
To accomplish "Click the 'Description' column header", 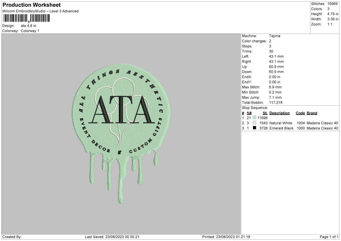I will [x=280, y=113].
